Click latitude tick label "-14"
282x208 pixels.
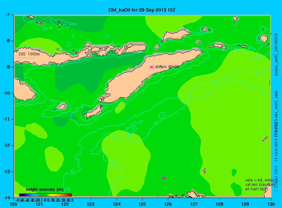coord(6,197)
